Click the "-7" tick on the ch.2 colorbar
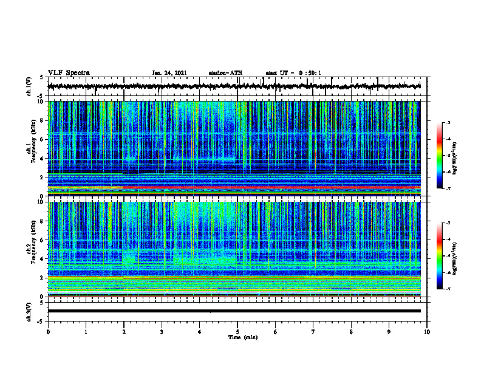Viewport: 481px width, 372px height. click(x=448, y=289)
